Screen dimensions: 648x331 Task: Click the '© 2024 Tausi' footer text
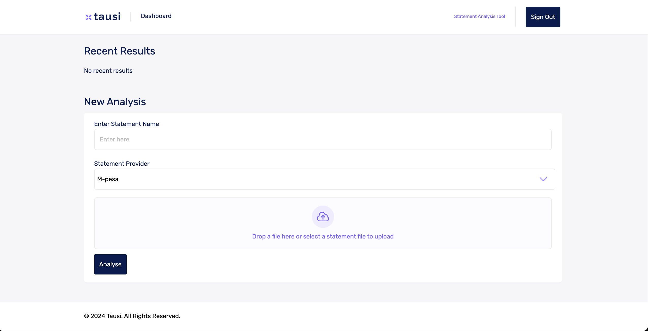coord(132,316)
